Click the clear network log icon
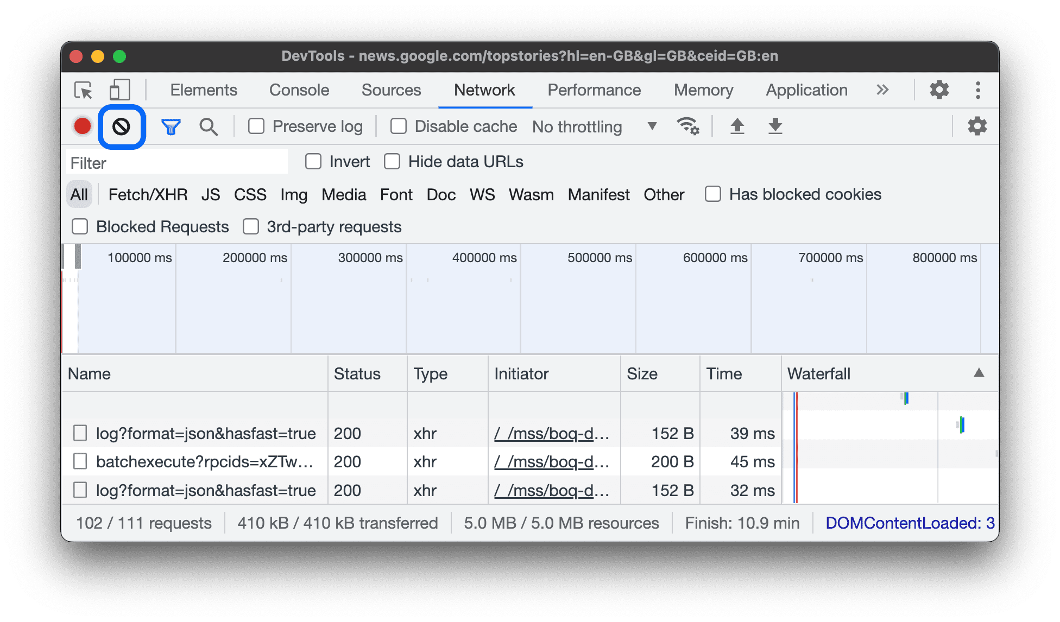This screenshot has width=1060, height=622. [120, 125]
